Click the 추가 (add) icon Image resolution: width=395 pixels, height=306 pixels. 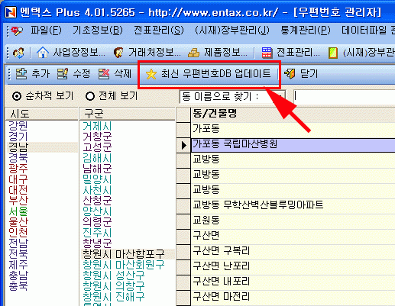click(21, 74)
